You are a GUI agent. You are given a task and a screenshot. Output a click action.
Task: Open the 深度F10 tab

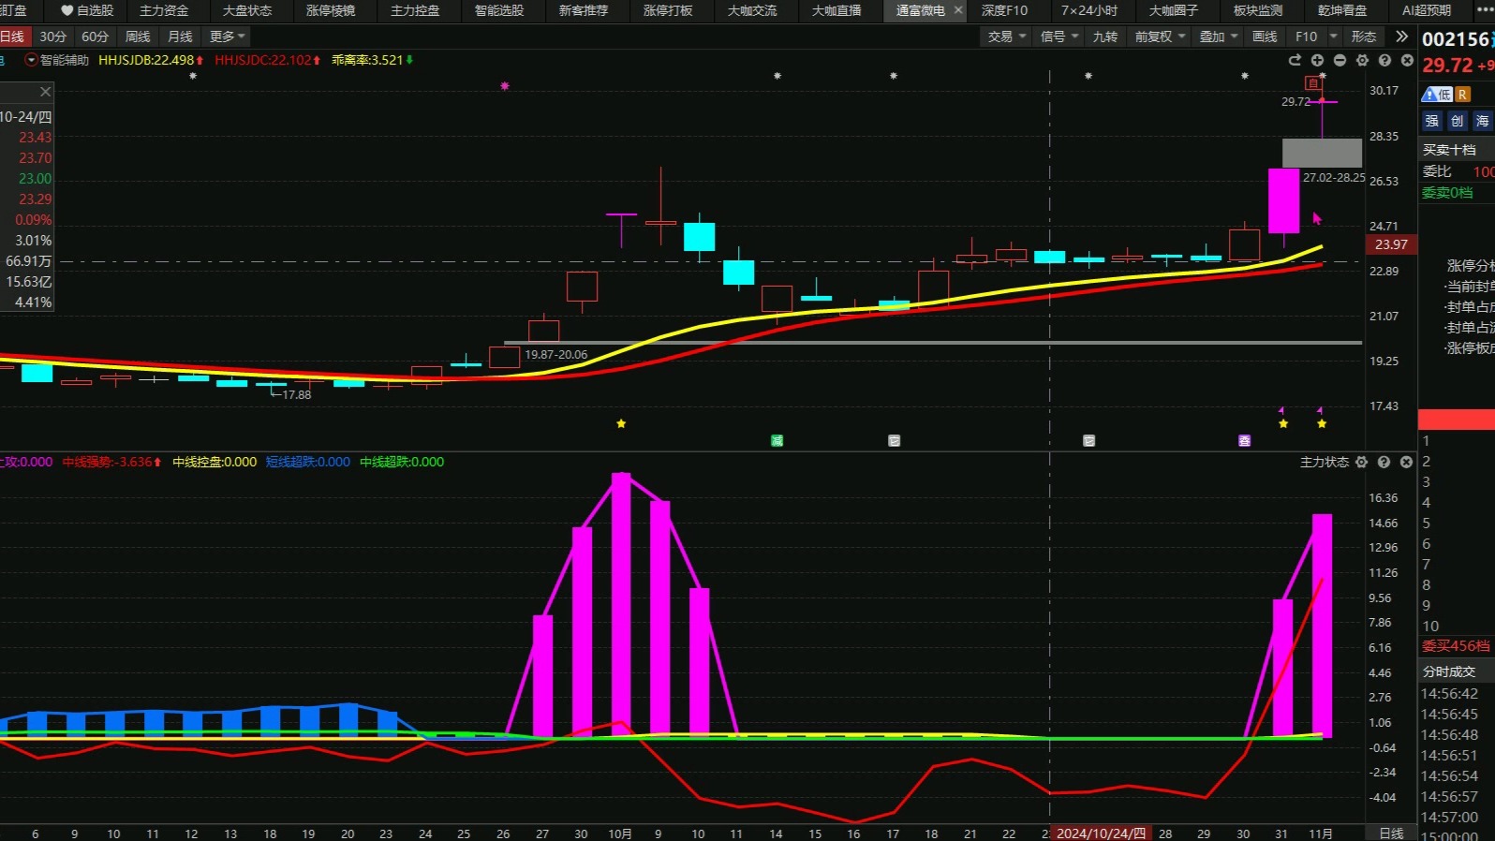pyautogui.click(x=1004, y=10)
